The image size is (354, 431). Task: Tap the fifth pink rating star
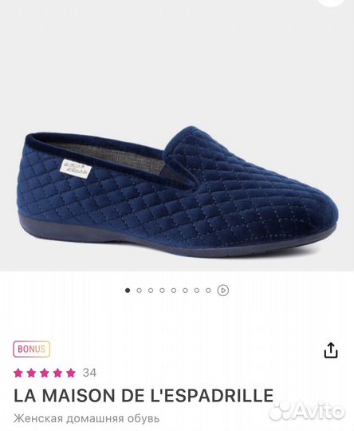(x=71, y=373)
